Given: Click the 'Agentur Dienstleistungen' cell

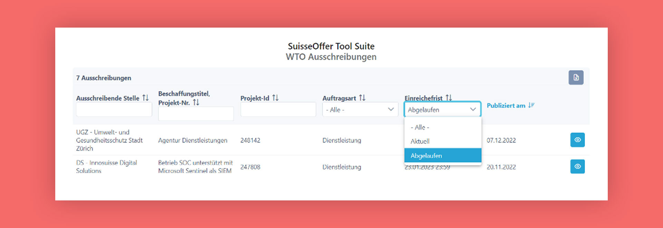Looking at the screenshot, I should [193, 140].
